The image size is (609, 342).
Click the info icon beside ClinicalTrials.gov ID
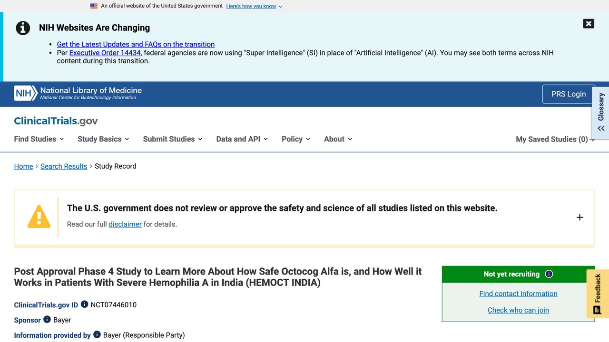click(x=84, y=304)
